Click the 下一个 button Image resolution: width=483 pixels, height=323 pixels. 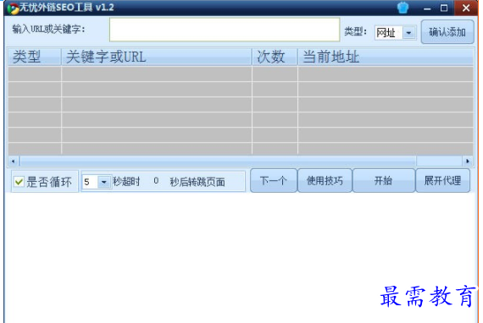273,180
